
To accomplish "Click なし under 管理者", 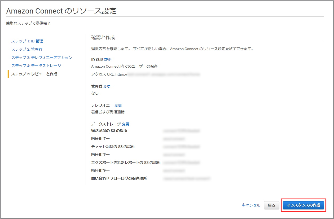I will pyautogui.click(x=95, y=93).
